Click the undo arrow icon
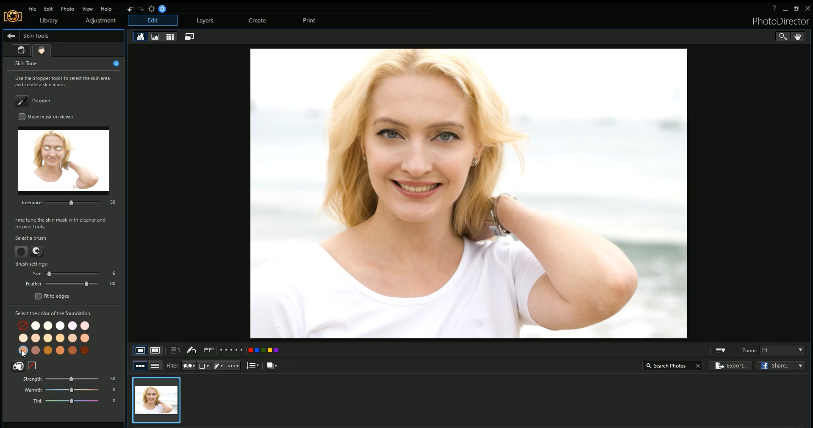 [130, 9]
